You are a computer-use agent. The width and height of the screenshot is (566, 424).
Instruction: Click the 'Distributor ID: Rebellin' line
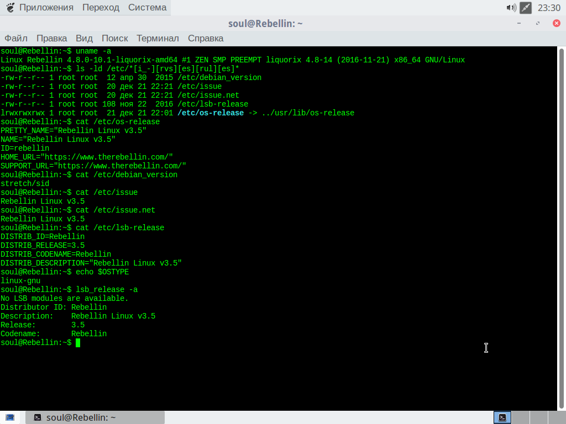tap(54, 307)
